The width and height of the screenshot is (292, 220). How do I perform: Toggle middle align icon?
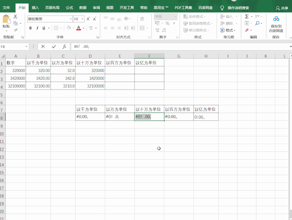112,18
